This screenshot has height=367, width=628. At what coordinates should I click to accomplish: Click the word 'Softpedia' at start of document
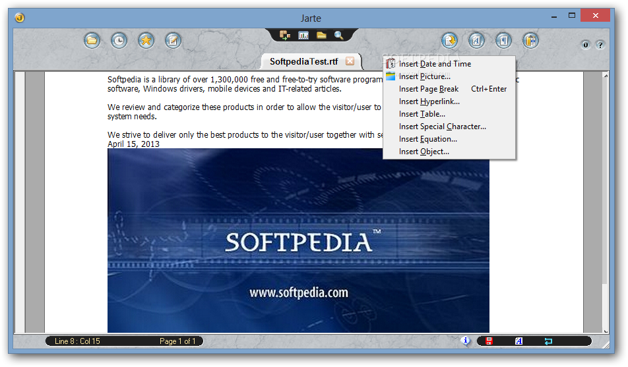(x=124, y=79)
